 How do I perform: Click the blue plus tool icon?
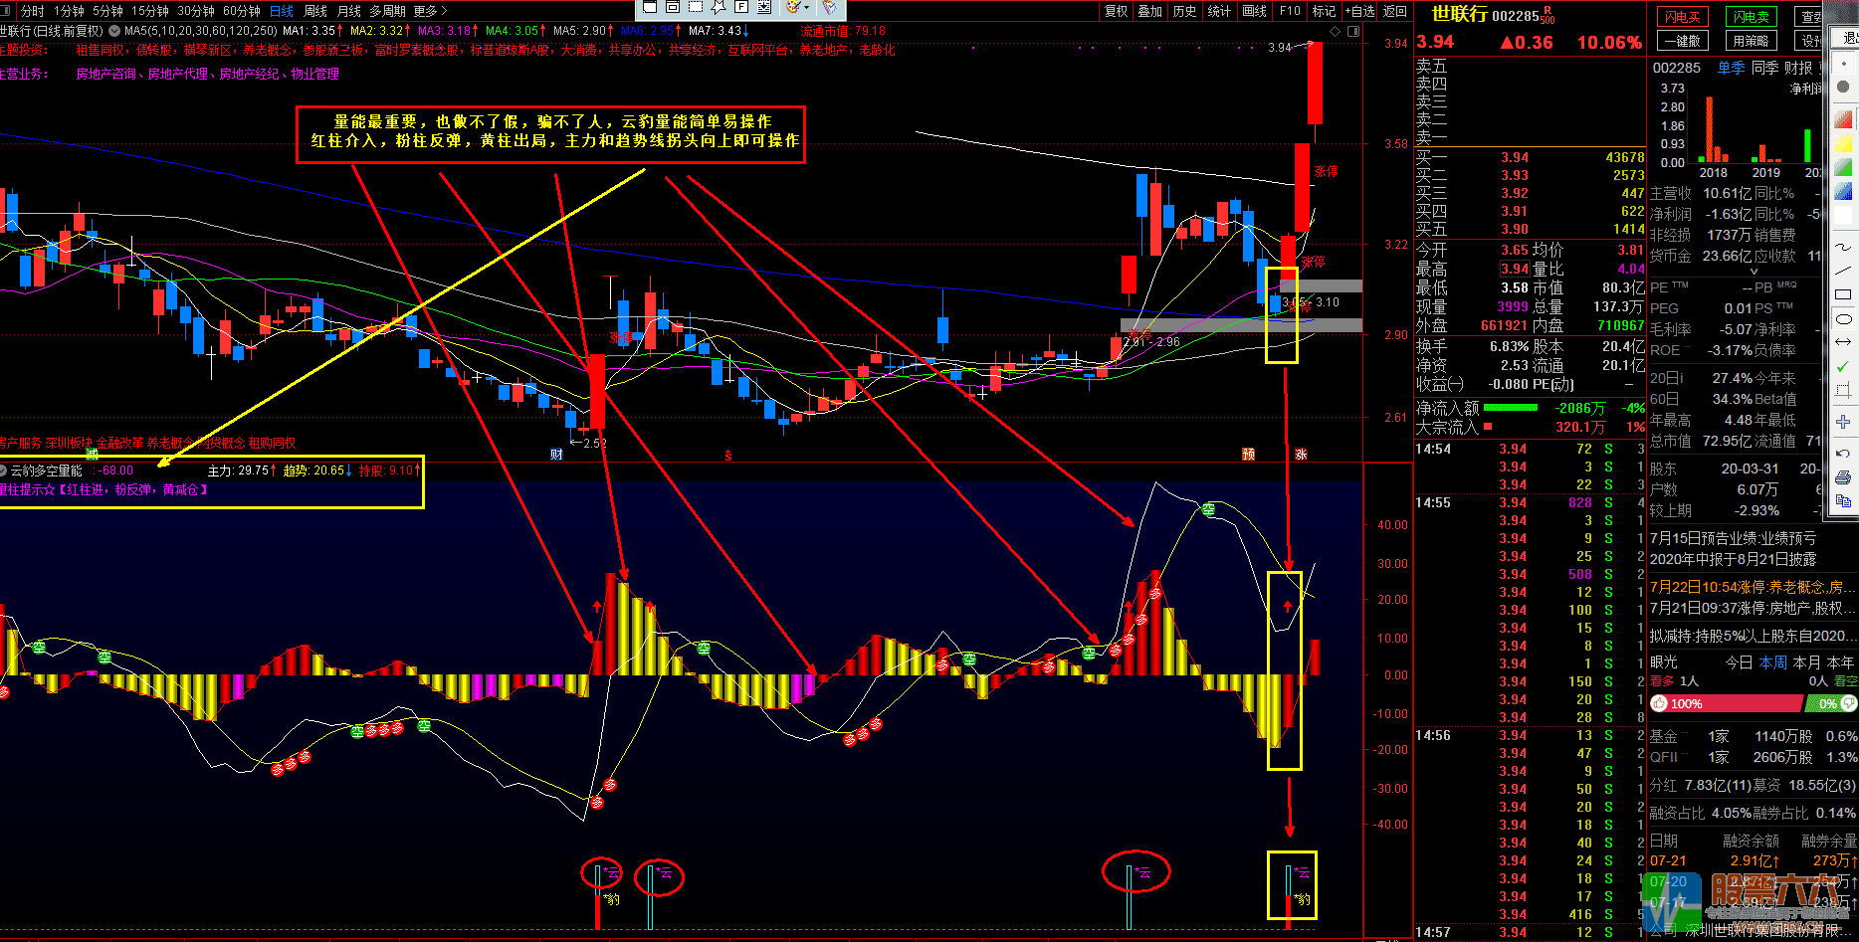(x=1843, y=422)
